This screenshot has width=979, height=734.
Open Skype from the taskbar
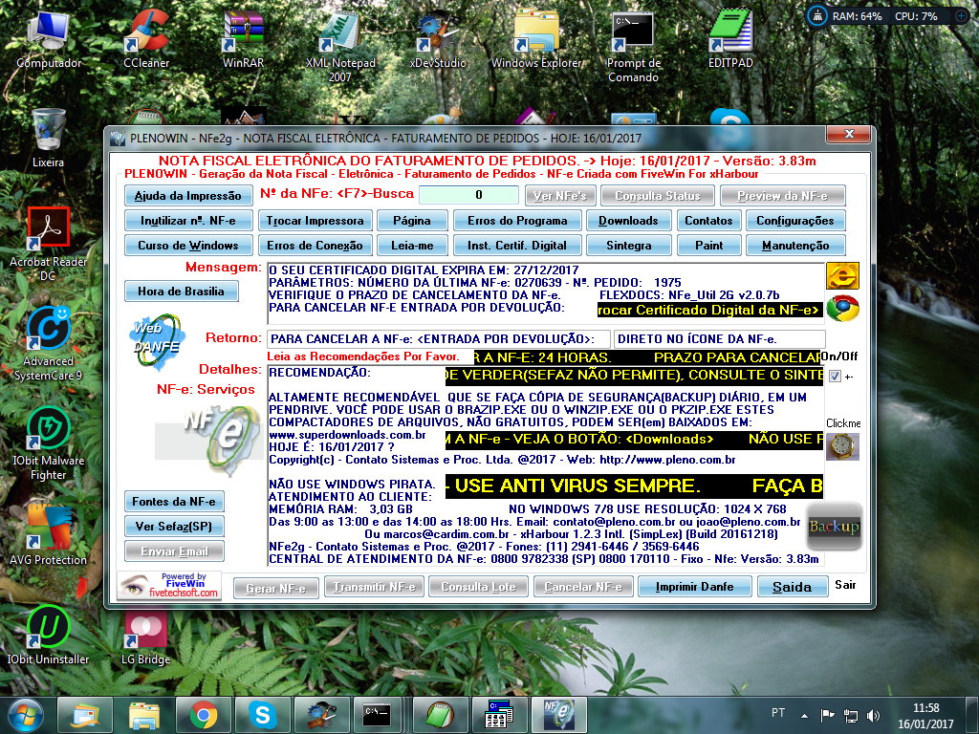tap(263, 715)
